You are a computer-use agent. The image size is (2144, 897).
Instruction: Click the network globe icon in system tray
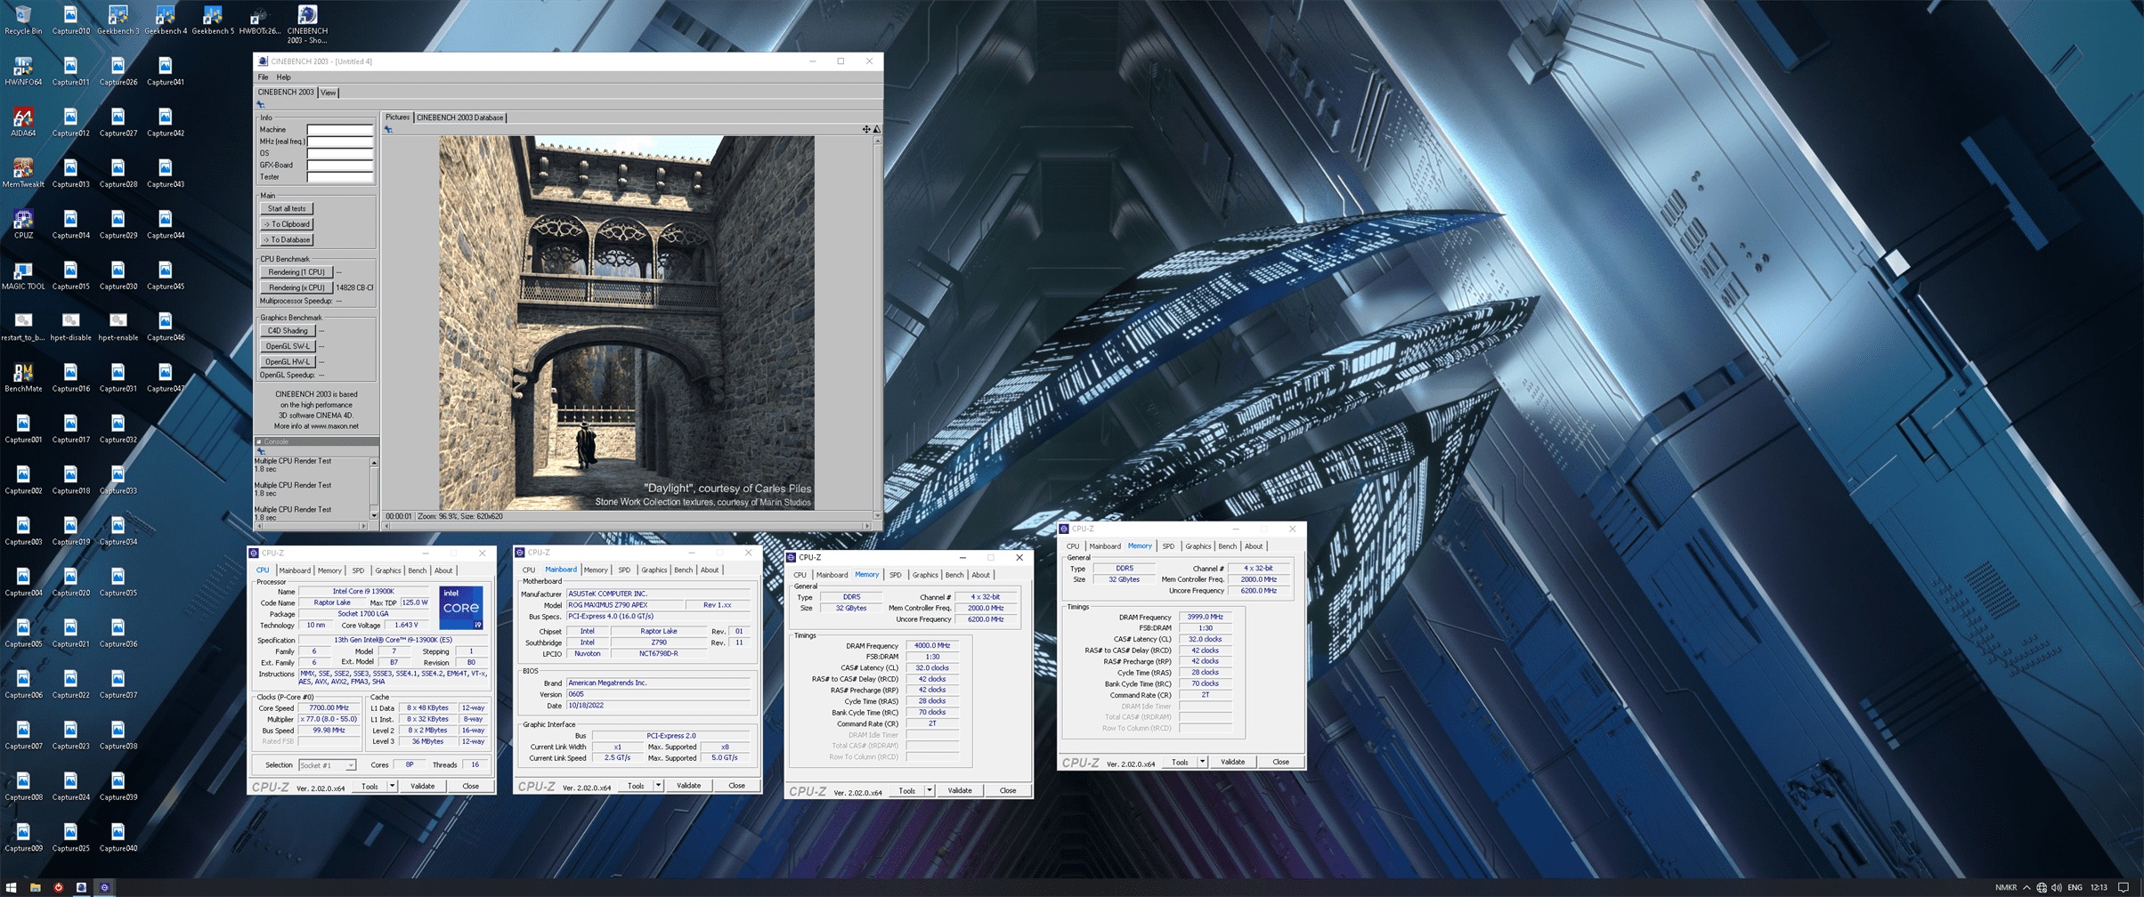2042,887
